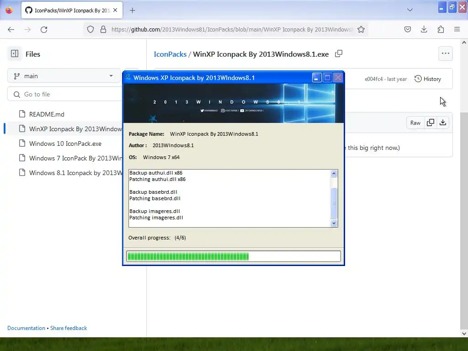Download the raw file icon
Image resolution: width=468 pixels, height=351 pixels.
[442, 122]
